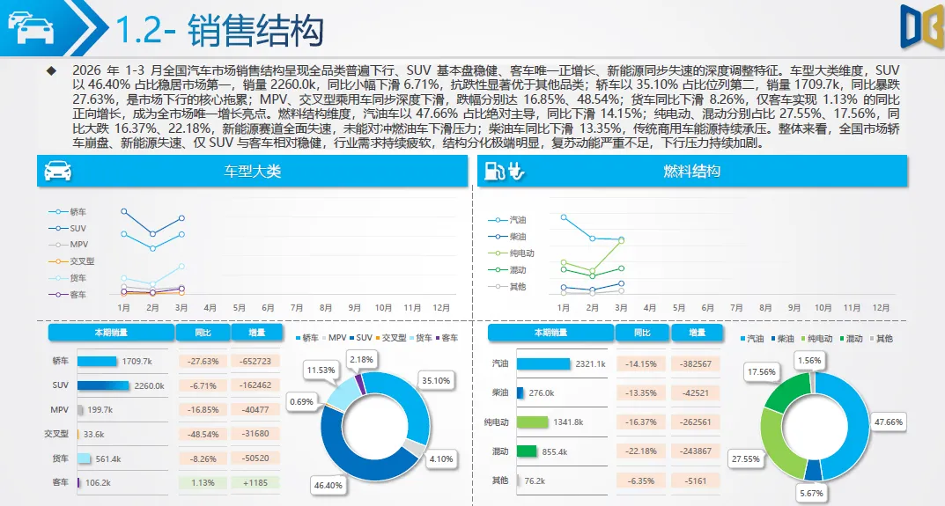Screen dimensions: 945x506
Task: Click the -13.35% year-on-year cell for 柴油
Action: 641,392
